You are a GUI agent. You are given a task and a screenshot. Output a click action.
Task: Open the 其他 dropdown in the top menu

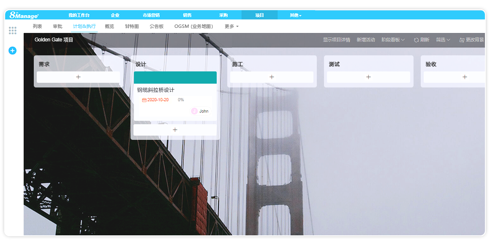pos(295,15)
